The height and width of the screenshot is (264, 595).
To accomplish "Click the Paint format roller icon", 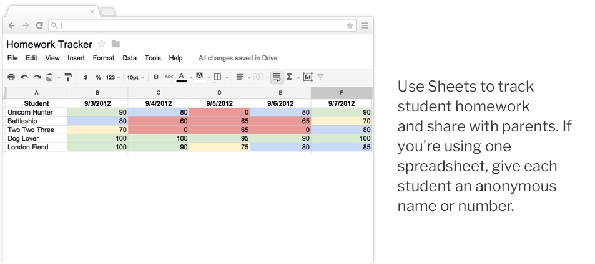I will (x=68, y=77).
